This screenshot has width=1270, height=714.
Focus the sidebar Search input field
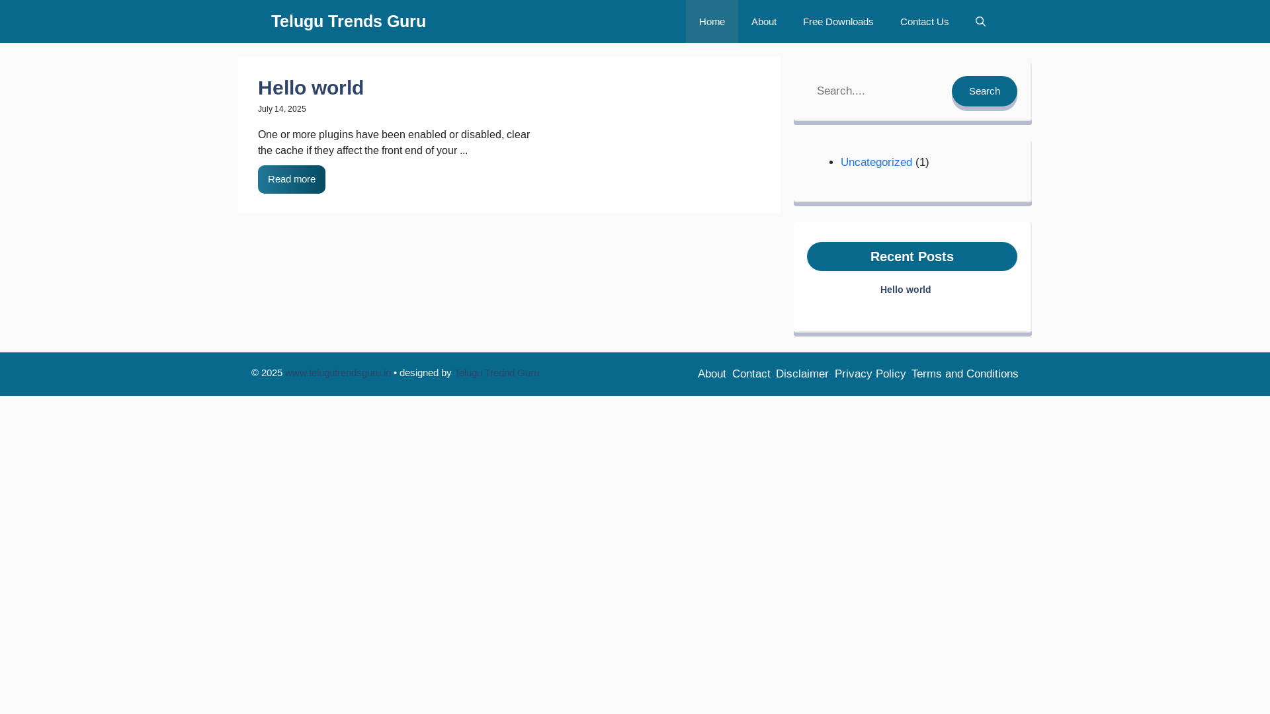click(x=878, y=91)
